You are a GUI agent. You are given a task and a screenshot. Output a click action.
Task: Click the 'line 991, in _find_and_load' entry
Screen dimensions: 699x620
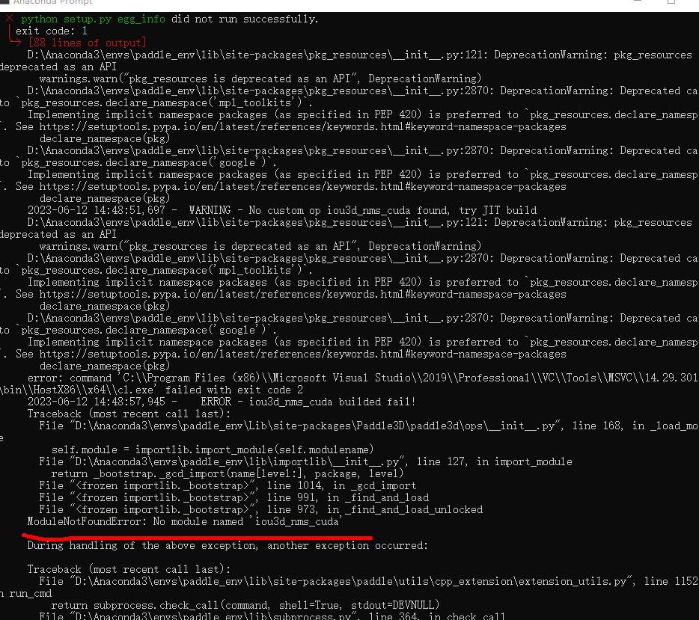[x=348, y=497]
